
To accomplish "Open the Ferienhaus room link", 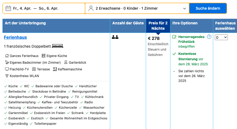I will 15,37.
